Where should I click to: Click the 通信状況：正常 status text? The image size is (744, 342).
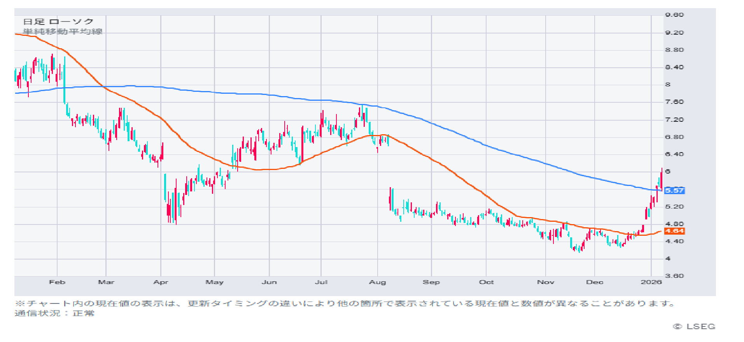click(x=54, y=313)
